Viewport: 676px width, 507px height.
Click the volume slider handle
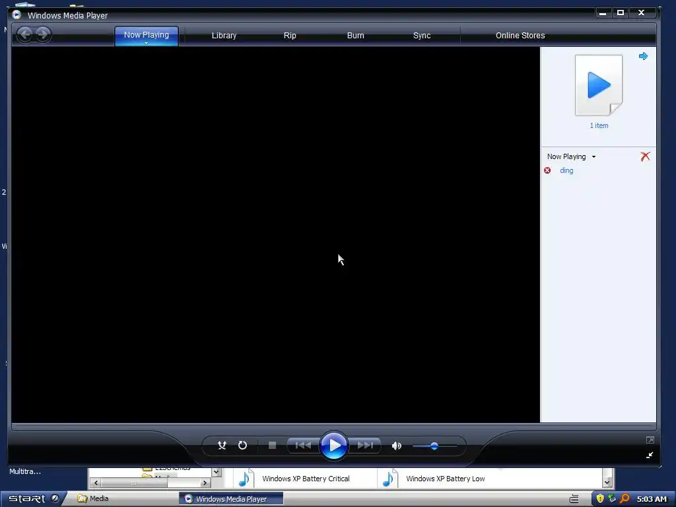coord(434,446)
